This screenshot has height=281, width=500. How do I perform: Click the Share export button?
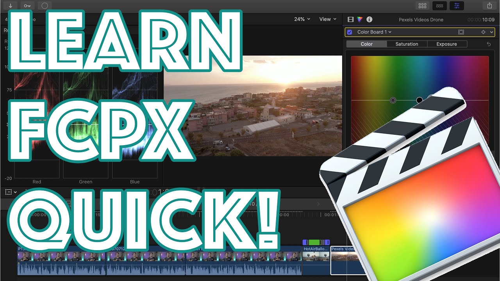(489, 5)
